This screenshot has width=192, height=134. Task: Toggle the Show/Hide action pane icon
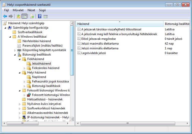point(46,16)
